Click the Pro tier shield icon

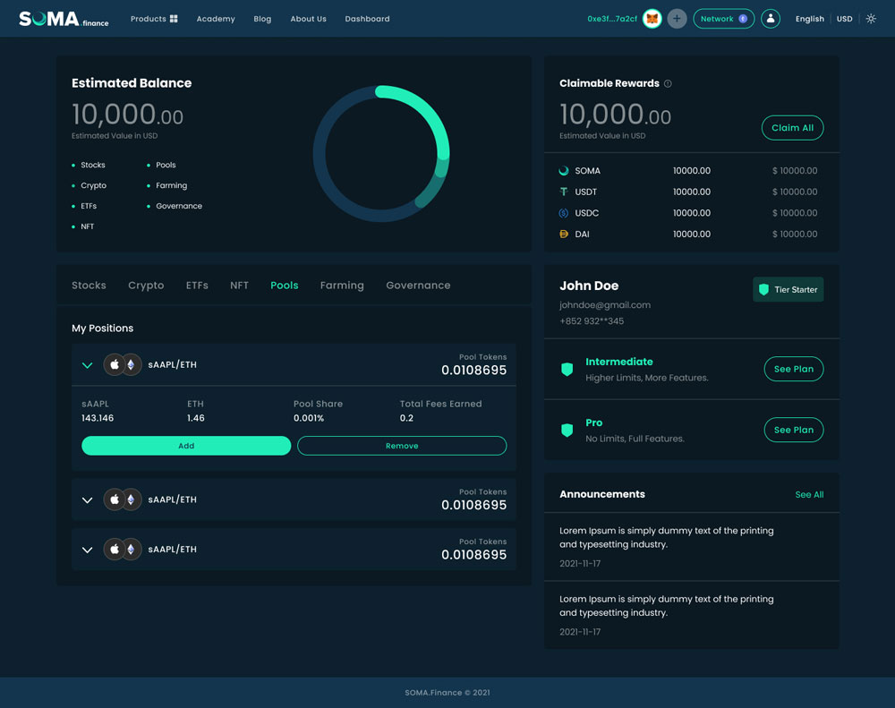pyautogui.click(x=567, y=430)
